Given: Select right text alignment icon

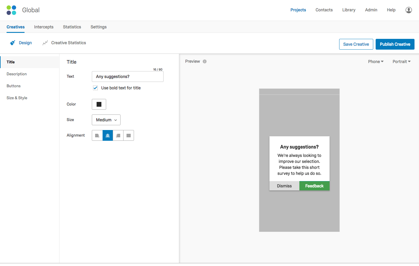Looking at the screenshot, I should pos(118,135).
